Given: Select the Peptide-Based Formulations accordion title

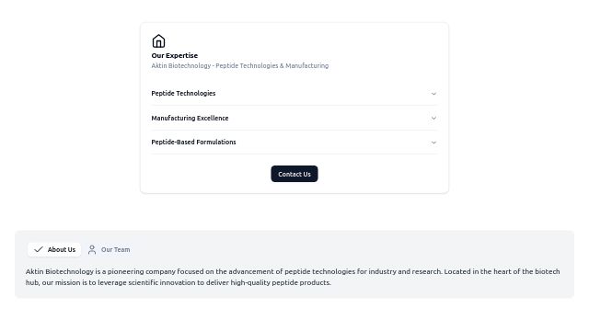Looking at the screenshot, I should click(x=193, y=142).
